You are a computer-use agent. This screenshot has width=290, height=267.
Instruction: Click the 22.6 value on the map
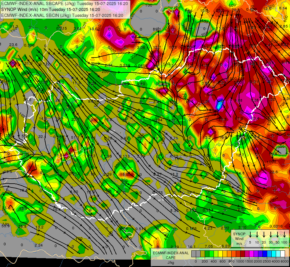273,172
